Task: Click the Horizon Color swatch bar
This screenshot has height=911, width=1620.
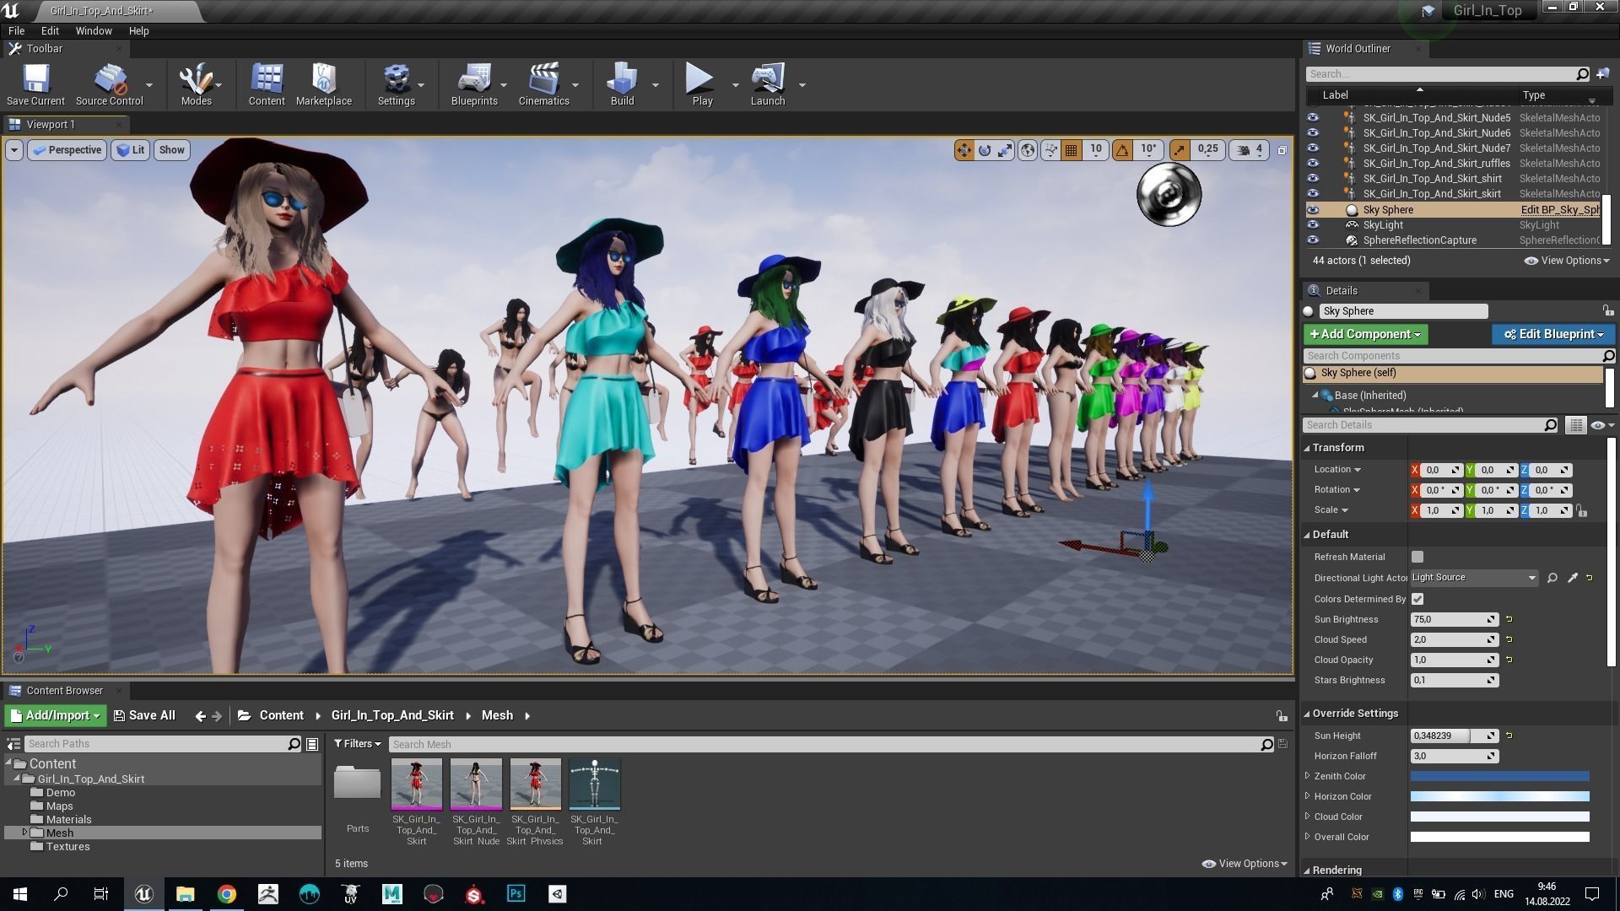Action: [x=1499, y=796]
